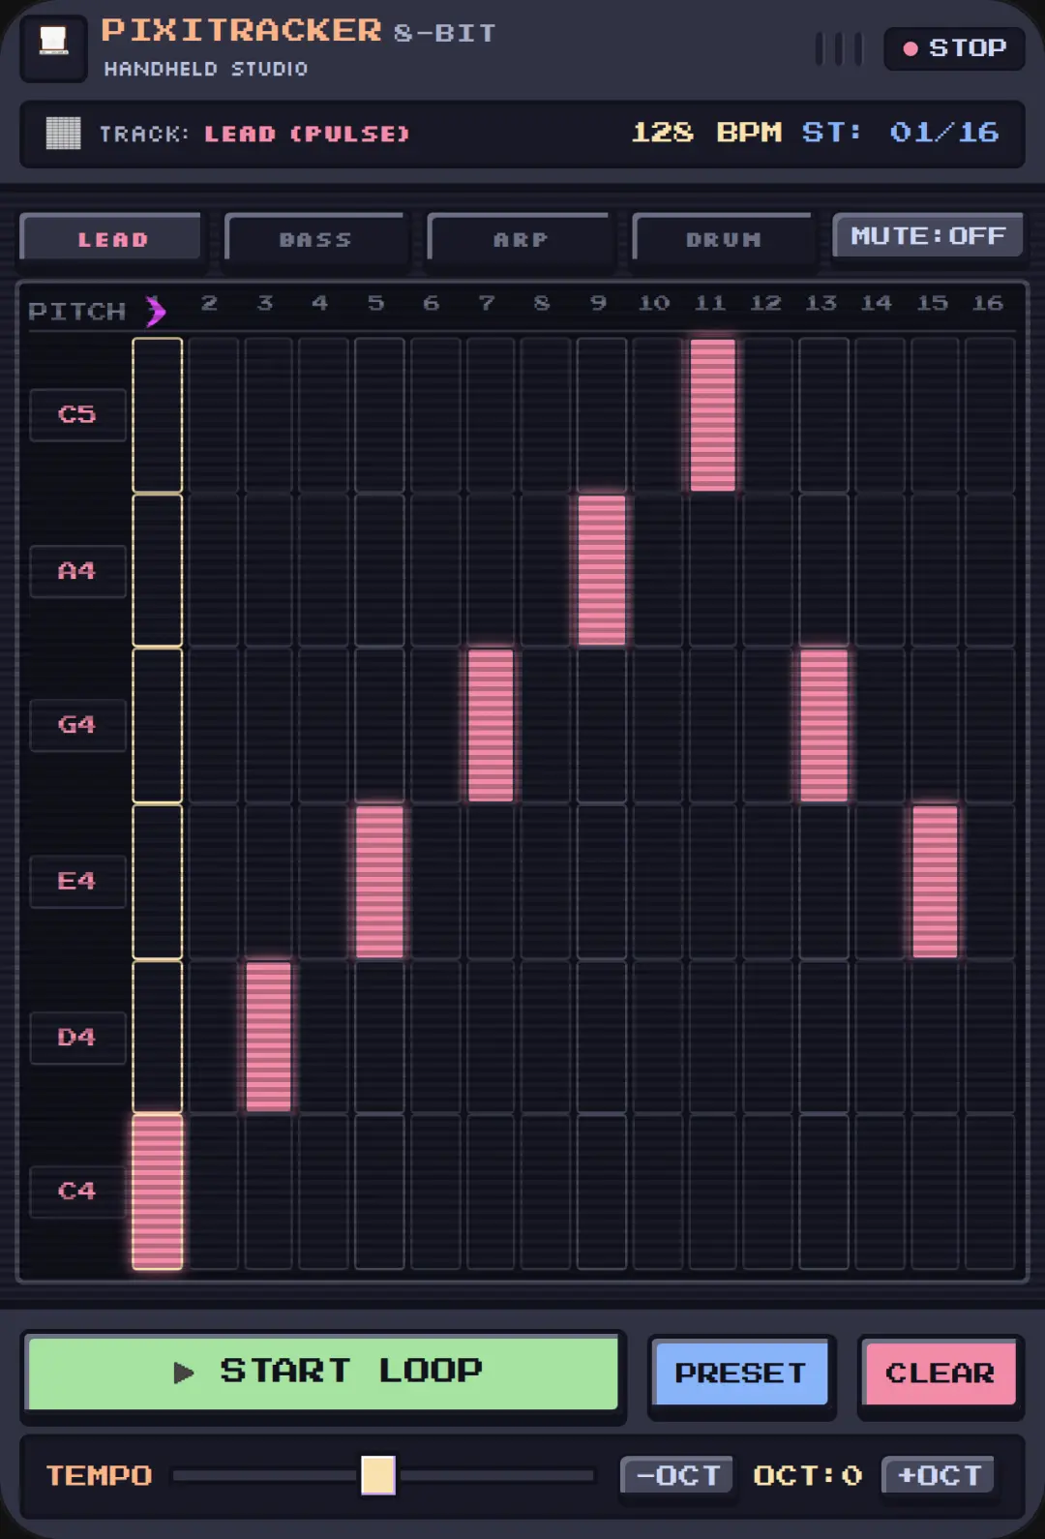Select the LEAD track tab
Image resolution: width=1045 pixels, height=1539 pixels.
pyautogui.click(x=111, y=238)
